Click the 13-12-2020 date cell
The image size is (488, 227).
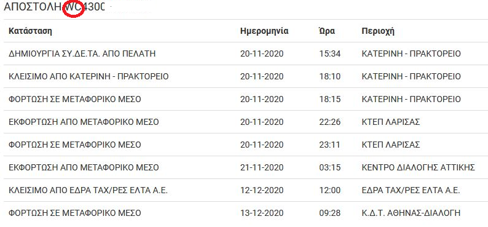[x=262, y=213]
